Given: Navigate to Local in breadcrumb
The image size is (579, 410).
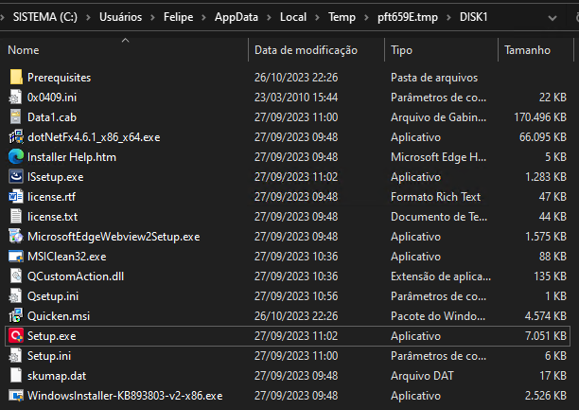Looking at the screenshot, I should point(293,17).
